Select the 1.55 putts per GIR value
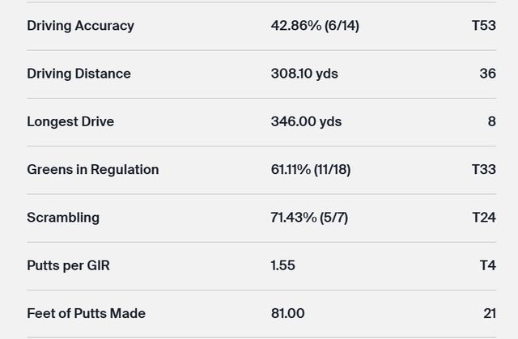518x339 pixels. click(283, 265)
